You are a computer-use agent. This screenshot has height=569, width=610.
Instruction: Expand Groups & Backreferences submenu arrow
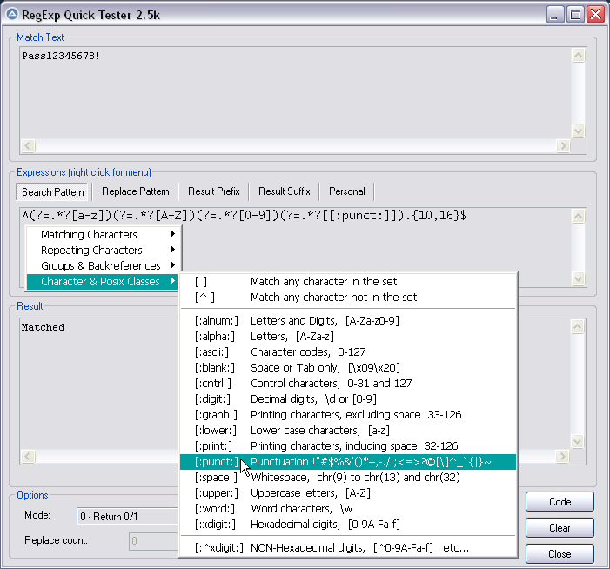173,264
